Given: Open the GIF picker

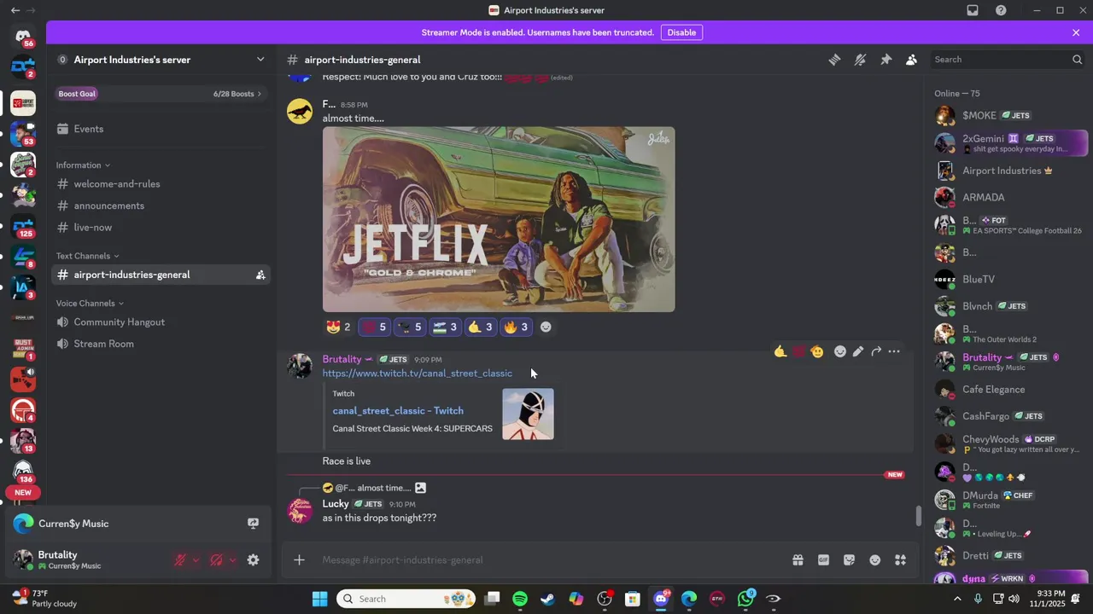Looking at the screenshot, I should point(823,560).
